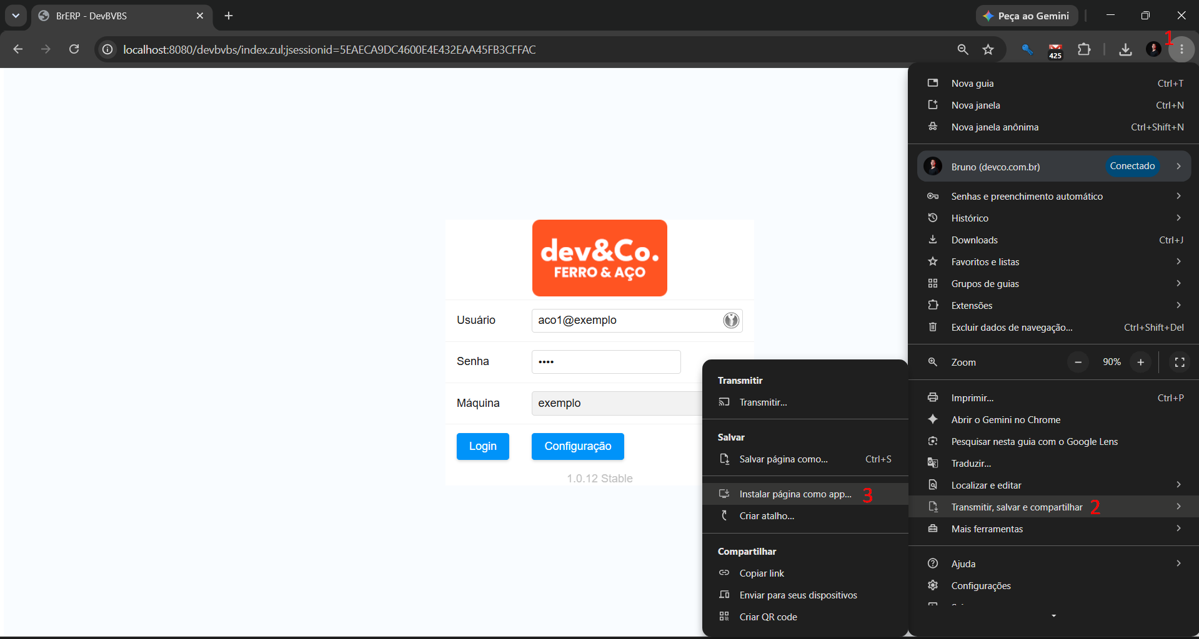This screenshot has height=639, width=1199.
Task: Click the password manager icon in Usuário field
Action: pos(731,320)
